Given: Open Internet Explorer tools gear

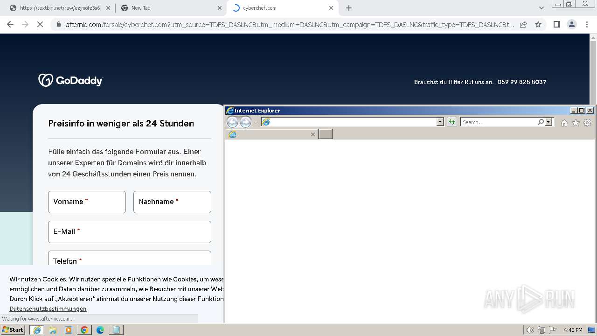Looking at the screenshot, I should click(x=587, y=123).
